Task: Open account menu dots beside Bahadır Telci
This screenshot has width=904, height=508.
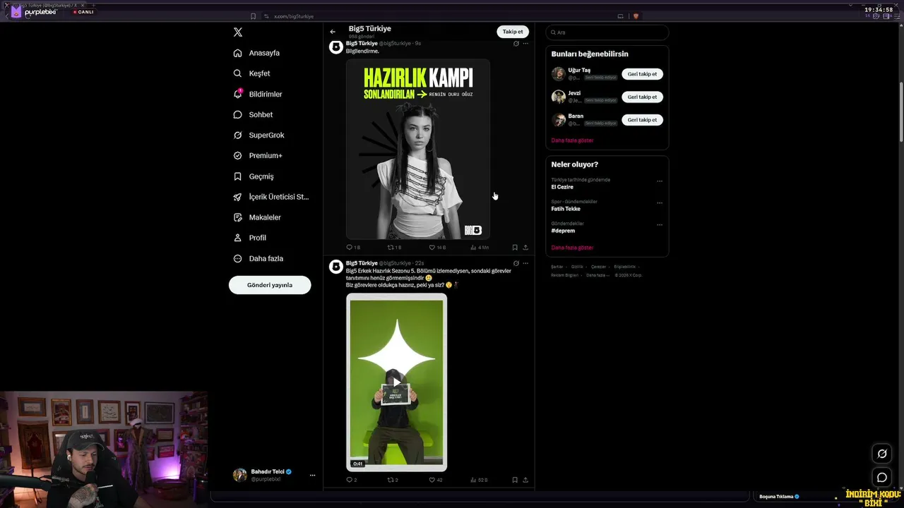Action: [x=312, y=476]
